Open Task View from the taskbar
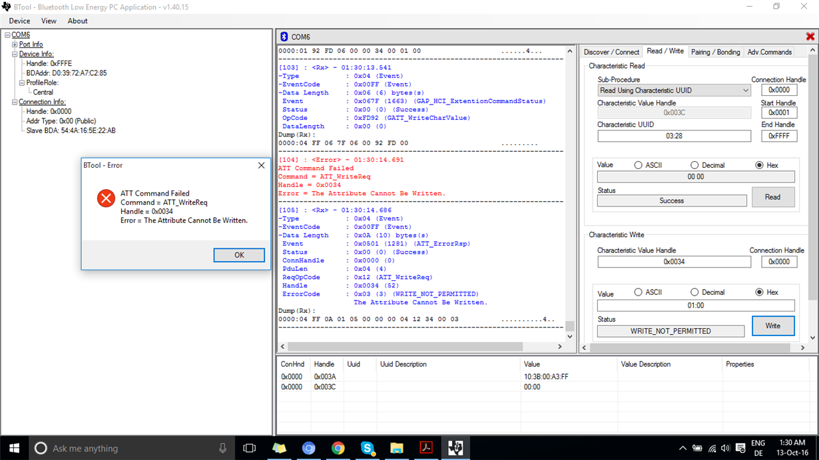Viewport: 819px width, 460px height. coord(250,448)
